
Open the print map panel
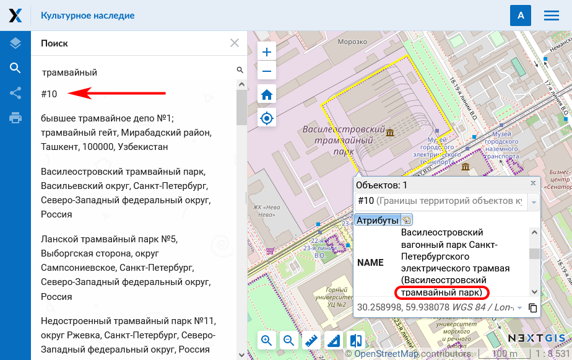(15, 118)
